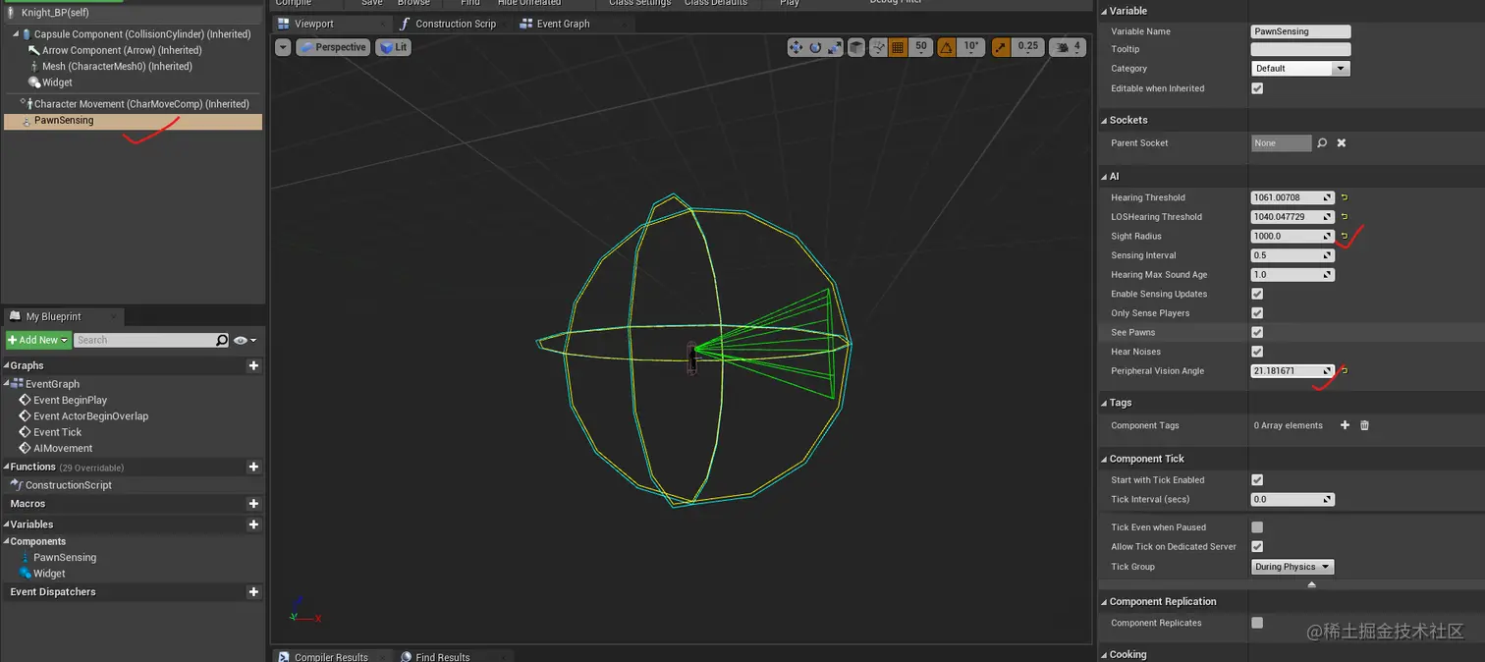Collapse the Graphs section in My Blueprint
This screenshot has width=1485, height=662.
6,365
